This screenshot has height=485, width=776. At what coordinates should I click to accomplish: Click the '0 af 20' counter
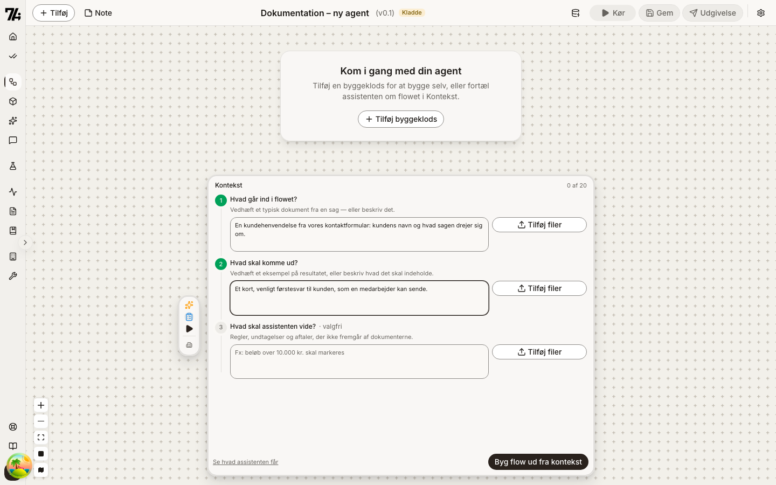(577, 185)
